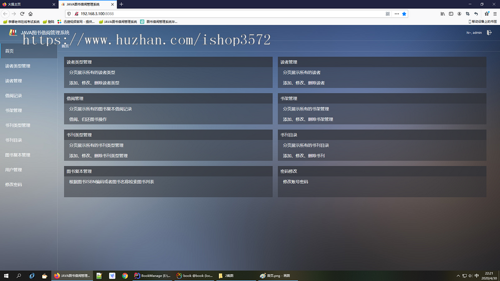Open Chrome from the taskbar
Screen dimensions: 500x281
tap(124, 276)
